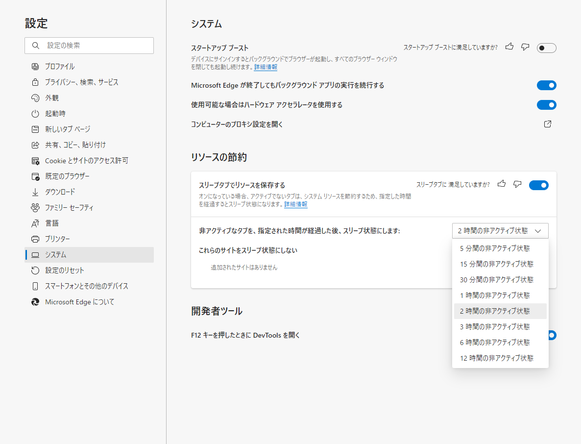Select 5 分間の非アクティブ状態
Image resolution: width=581 pixels, height=444 pixels.
[x=500, y=248]
